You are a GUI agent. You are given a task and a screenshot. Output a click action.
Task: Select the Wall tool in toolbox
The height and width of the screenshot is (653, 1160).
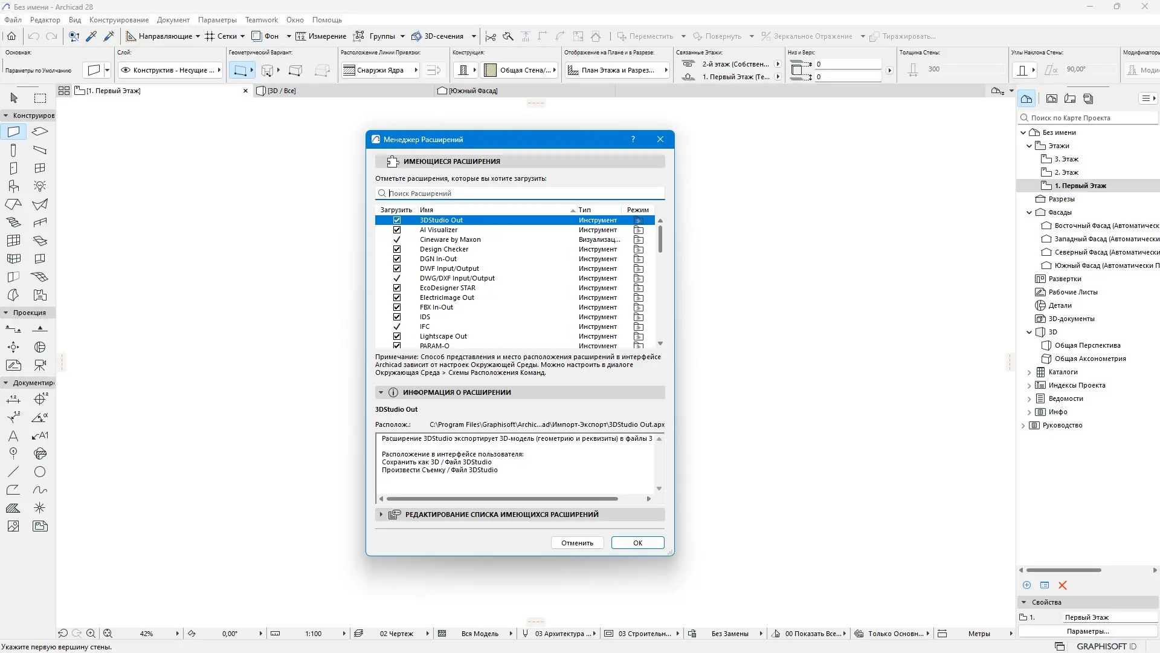pos(13,132)
